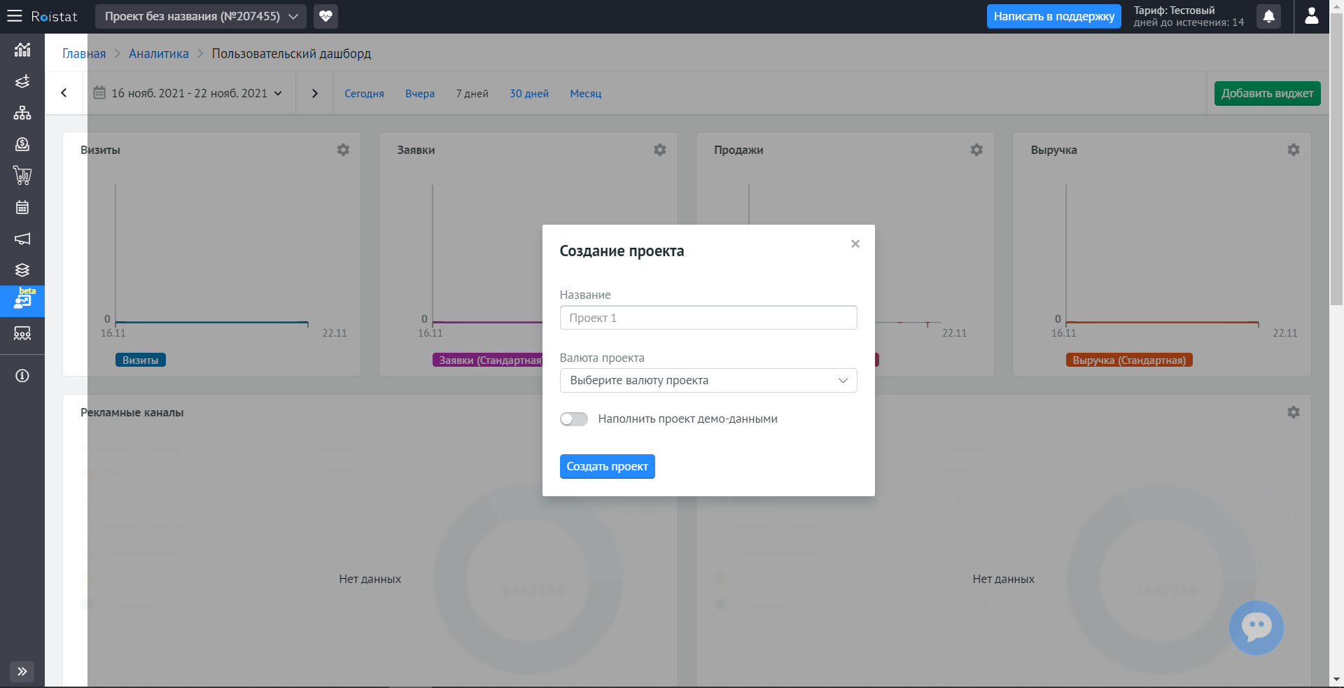Open the hamburger menu next to Roistat logo
Viewport: 1344px width, 688px height.
click(14, 16)
